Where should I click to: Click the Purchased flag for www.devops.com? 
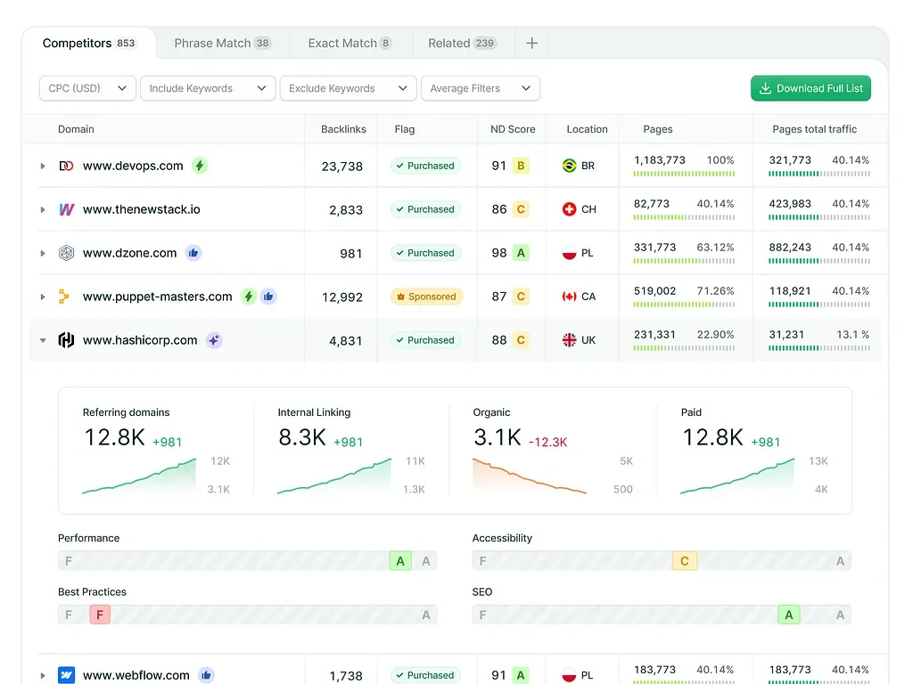tap(425, 166)
